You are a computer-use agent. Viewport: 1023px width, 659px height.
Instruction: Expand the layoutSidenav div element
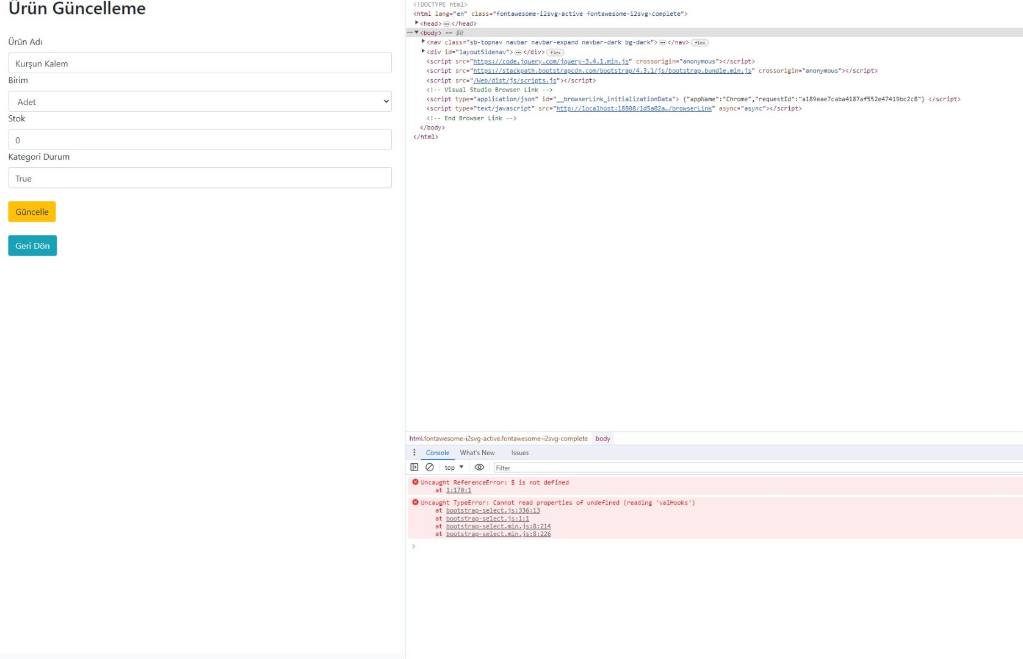(423, 52)
